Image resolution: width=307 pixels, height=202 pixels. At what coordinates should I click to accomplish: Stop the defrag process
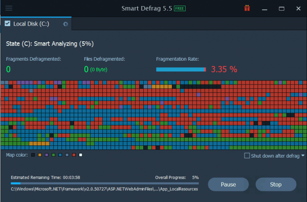(276, 184)
